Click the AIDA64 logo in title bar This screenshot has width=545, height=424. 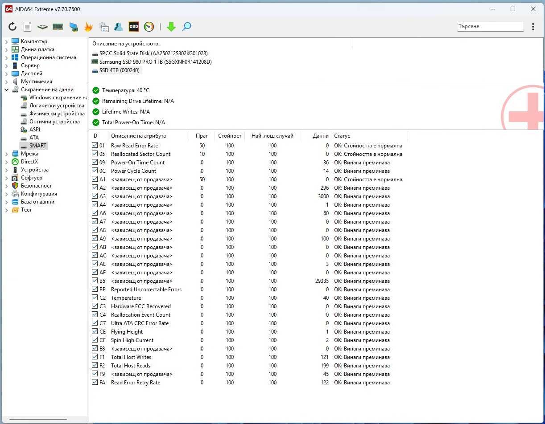(9, 9)
